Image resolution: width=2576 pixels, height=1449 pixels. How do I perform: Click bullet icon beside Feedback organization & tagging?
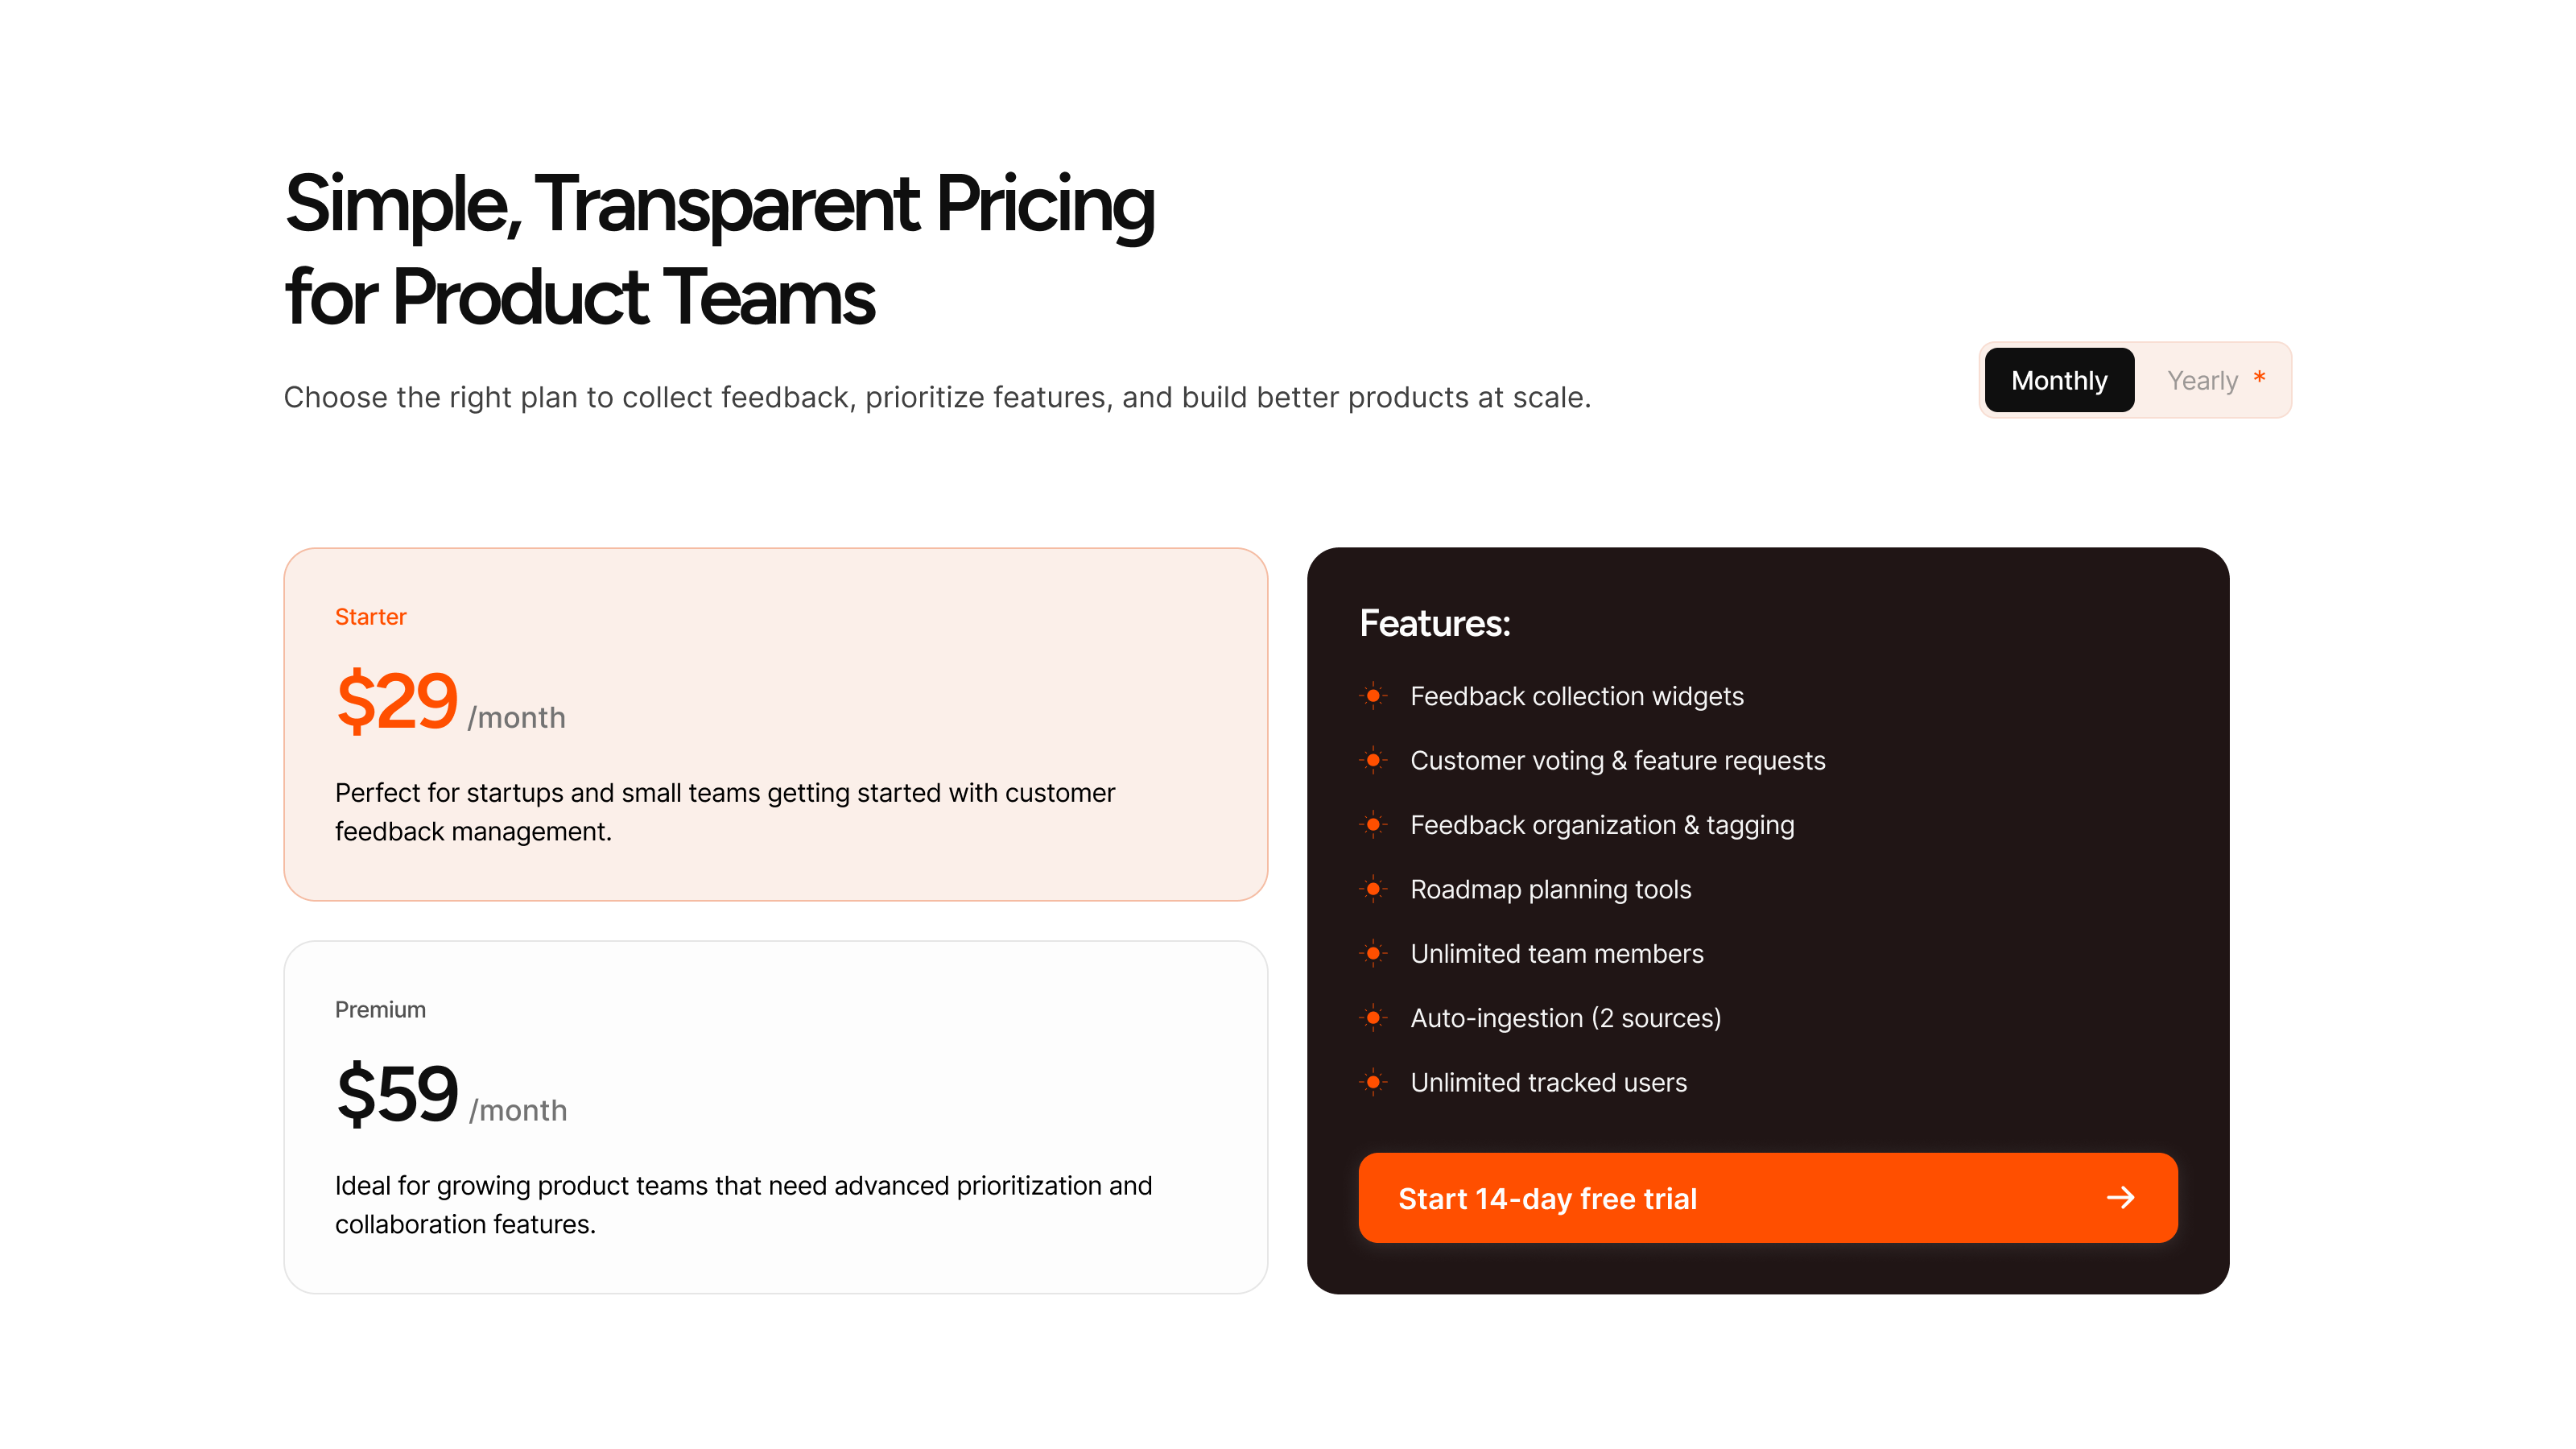pyautogui.click(x=1373, y=825)
